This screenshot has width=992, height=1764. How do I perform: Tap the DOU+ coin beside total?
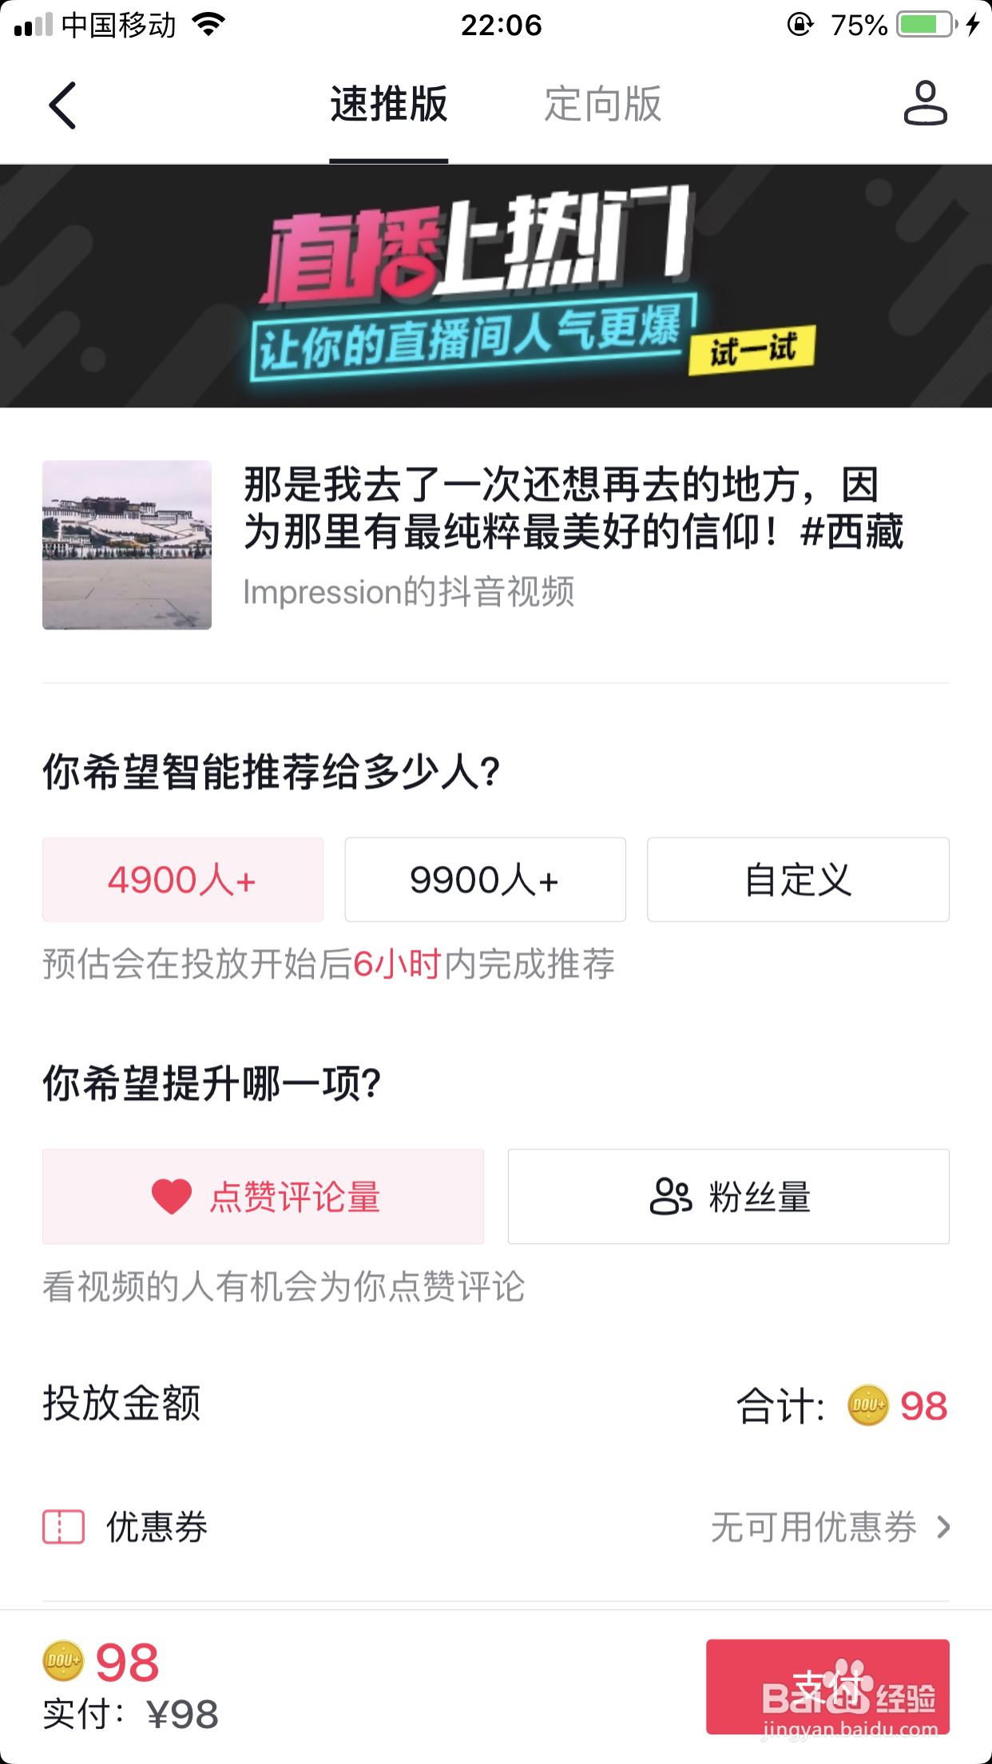pyautogui.click(x=867, y=1405)
